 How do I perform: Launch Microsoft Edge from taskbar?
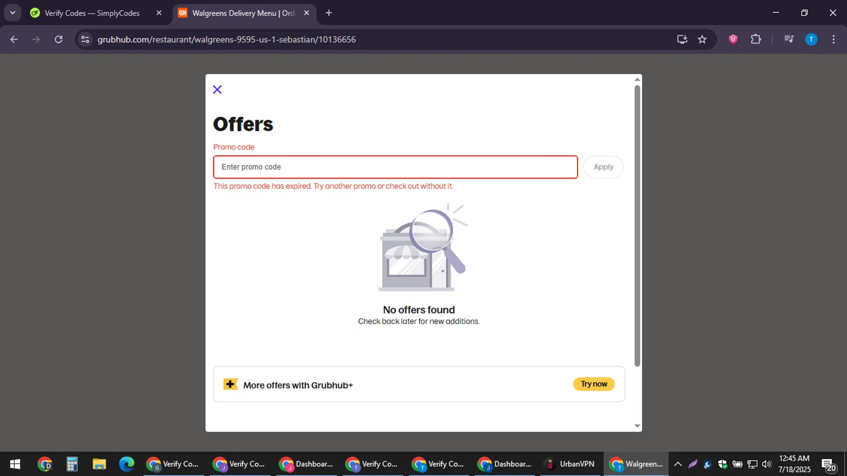[x=126, y=464]
